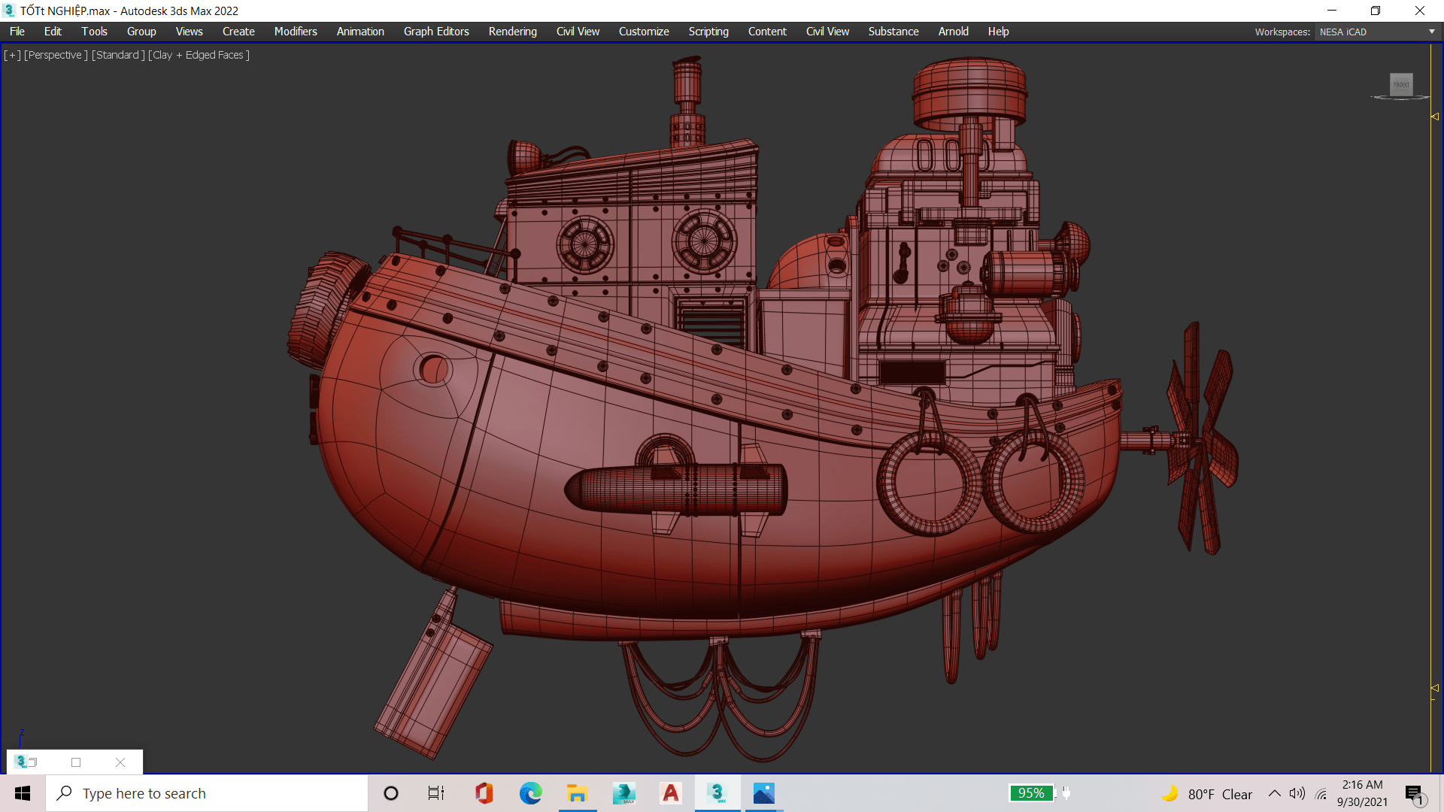Image resolution: width=1444 pixels, height=812 pixels.
Task: Launch Microsoft Edge from taskbar
Action: (530, 793)
